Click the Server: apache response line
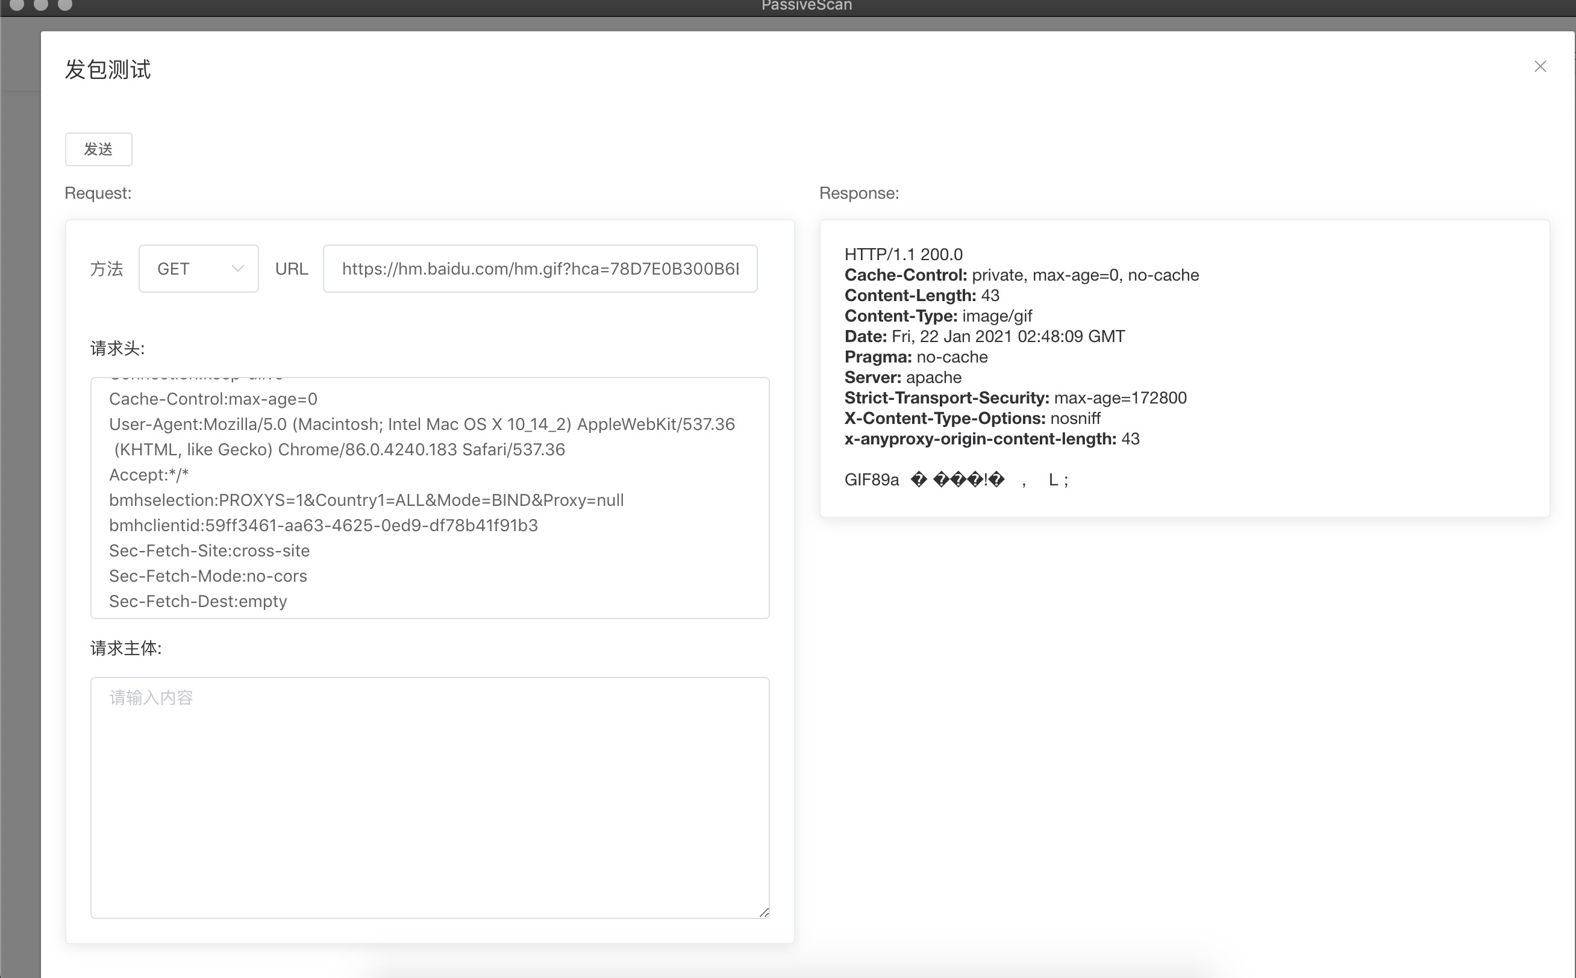Screen dimensions: 1576x978 (x=902, y=377)
